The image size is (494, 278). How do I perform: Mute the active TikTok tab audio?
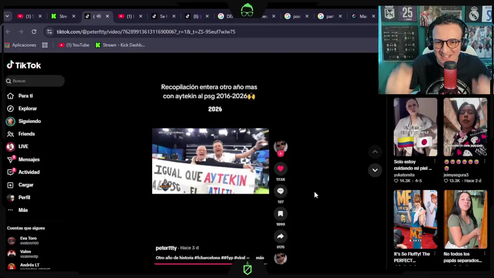pos(98,16)
